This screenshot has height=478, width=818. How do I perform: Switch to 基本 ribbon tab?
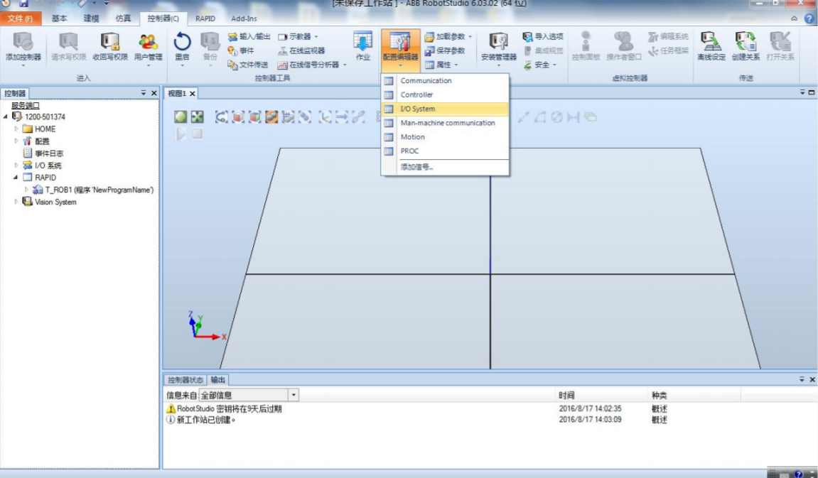pyautogui.click(x=59, y=18)
